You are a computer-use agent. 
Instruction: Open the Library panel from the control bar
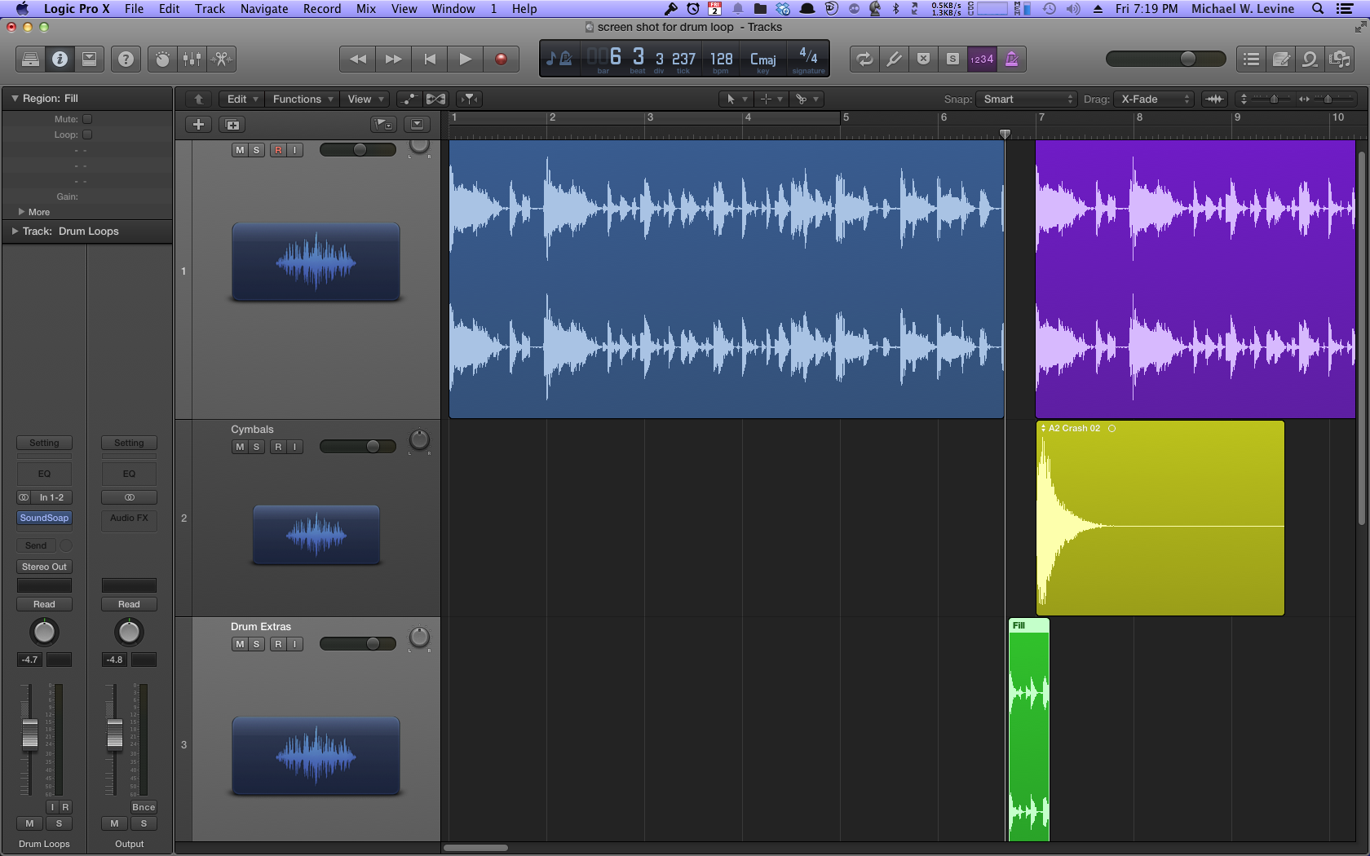click(30, 59)
